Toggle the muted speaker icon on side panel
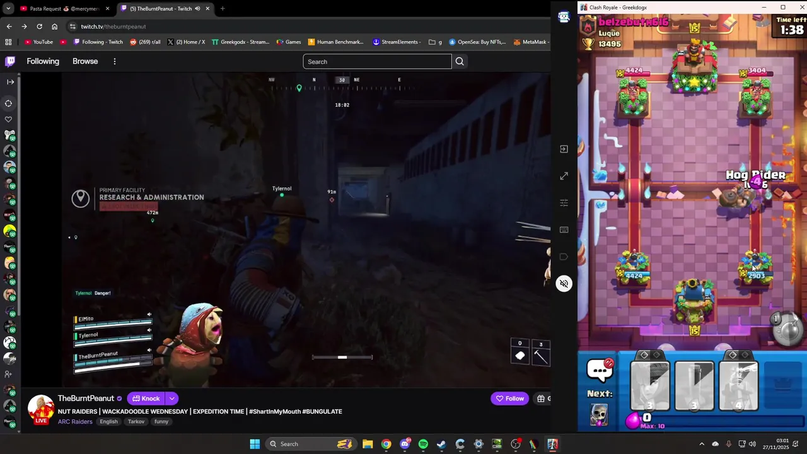This screenshot has height=454, width=807. click(564, 284)
